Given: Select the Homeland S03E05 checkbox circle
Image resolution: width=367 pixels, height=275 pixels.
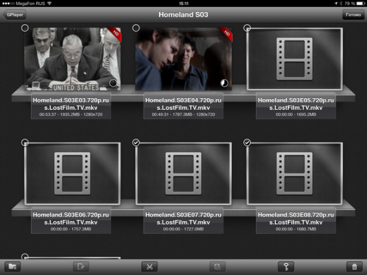Looking at the screenshot, I should (247, 28).
